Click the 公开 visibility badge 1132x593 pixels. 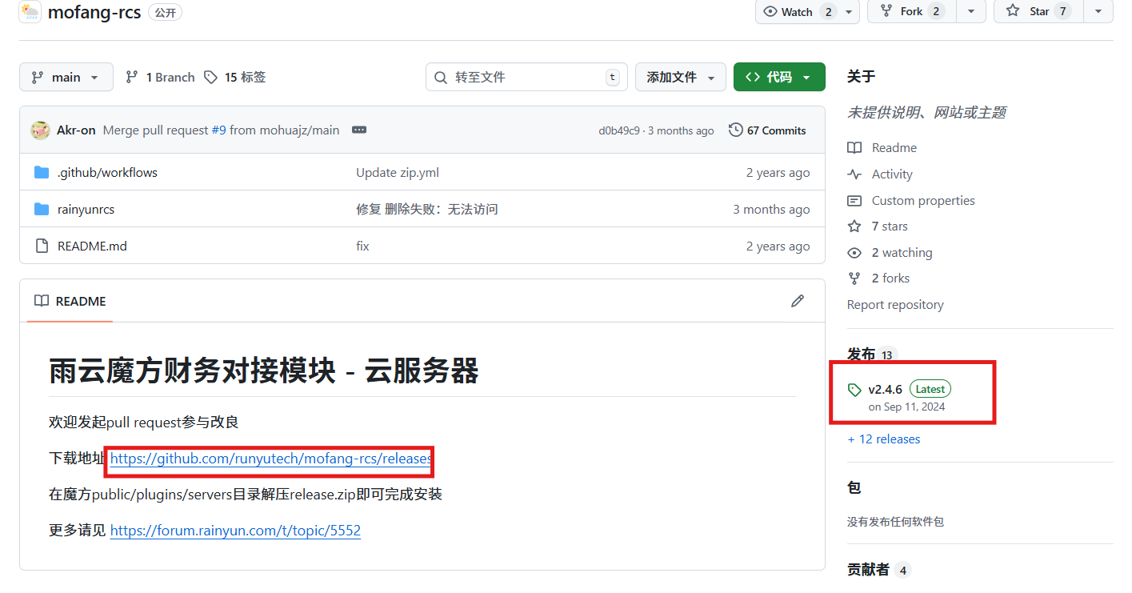pyautogui.click(x=165, y=12)
